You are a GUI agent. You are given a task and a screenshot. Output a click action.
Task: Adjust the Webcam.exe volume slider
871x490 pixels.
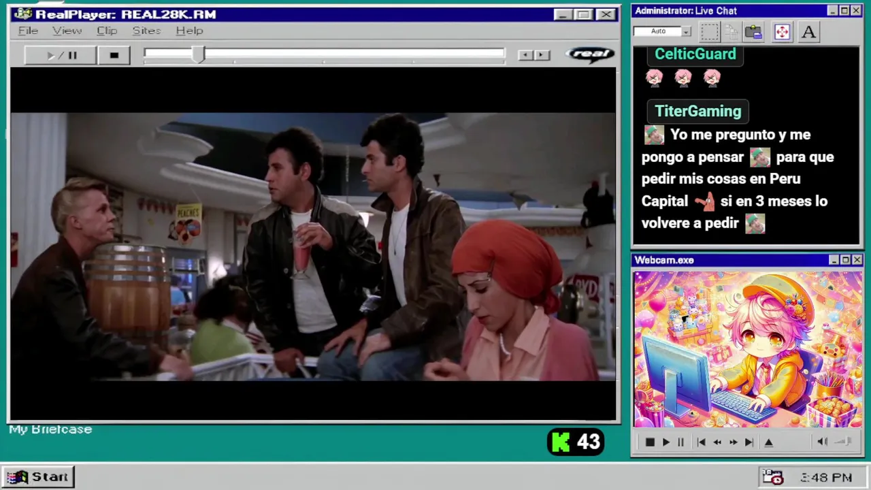point(844,442)
